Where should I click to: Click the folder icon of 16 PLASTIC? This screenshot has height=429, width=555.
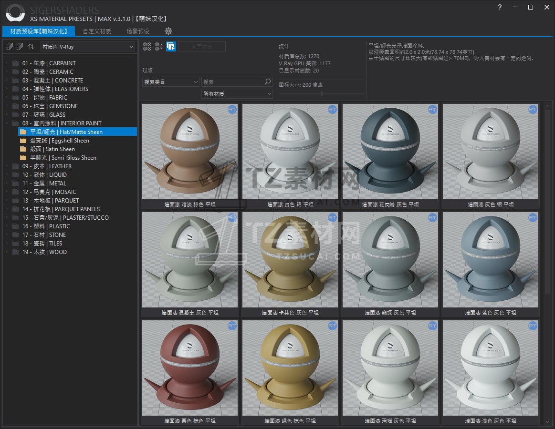tap(16, 226)
